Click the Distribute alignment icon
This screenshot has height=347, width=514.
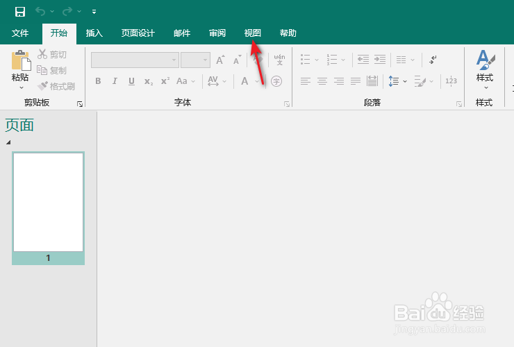372,81
